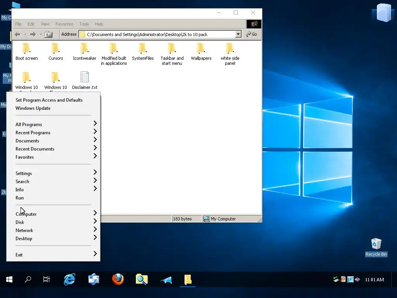The height and width of the screenshot is (298, 397).
Task: Open the SystemFiles folder
Action: click(143, 52)
